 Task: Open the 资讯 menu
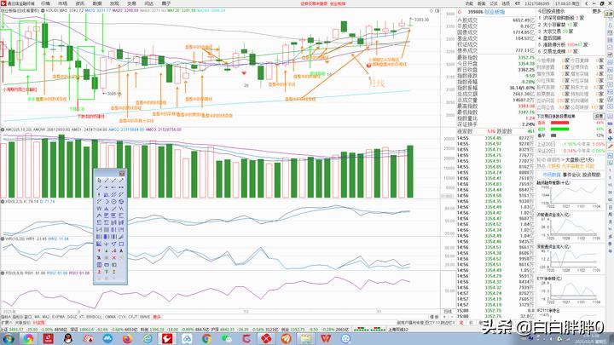click(x=80, y=3)
